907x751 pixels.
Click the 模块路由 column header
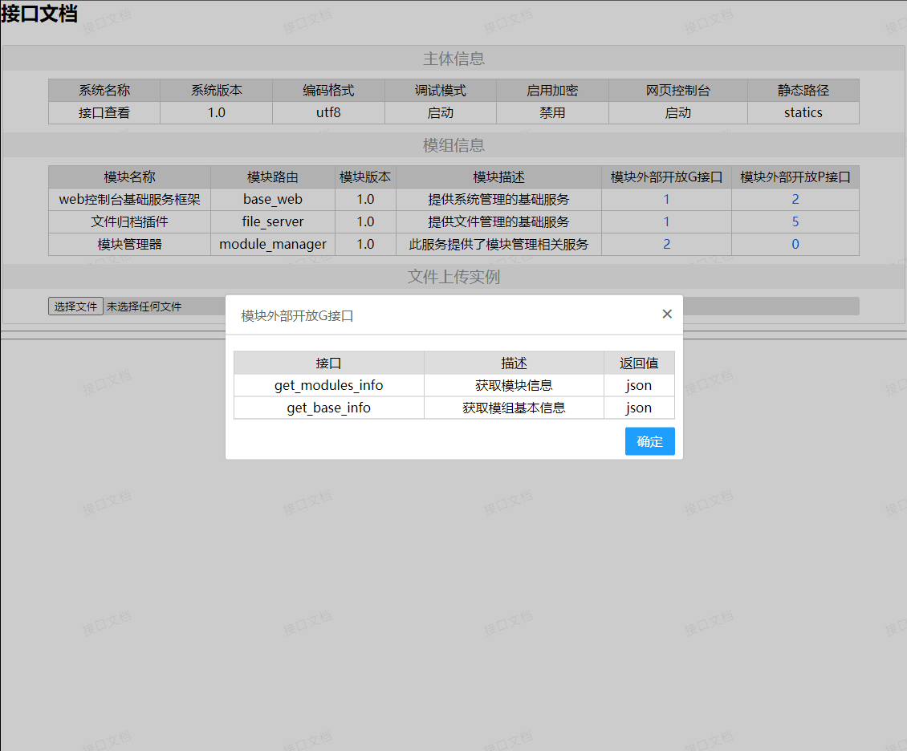(272, 177)
